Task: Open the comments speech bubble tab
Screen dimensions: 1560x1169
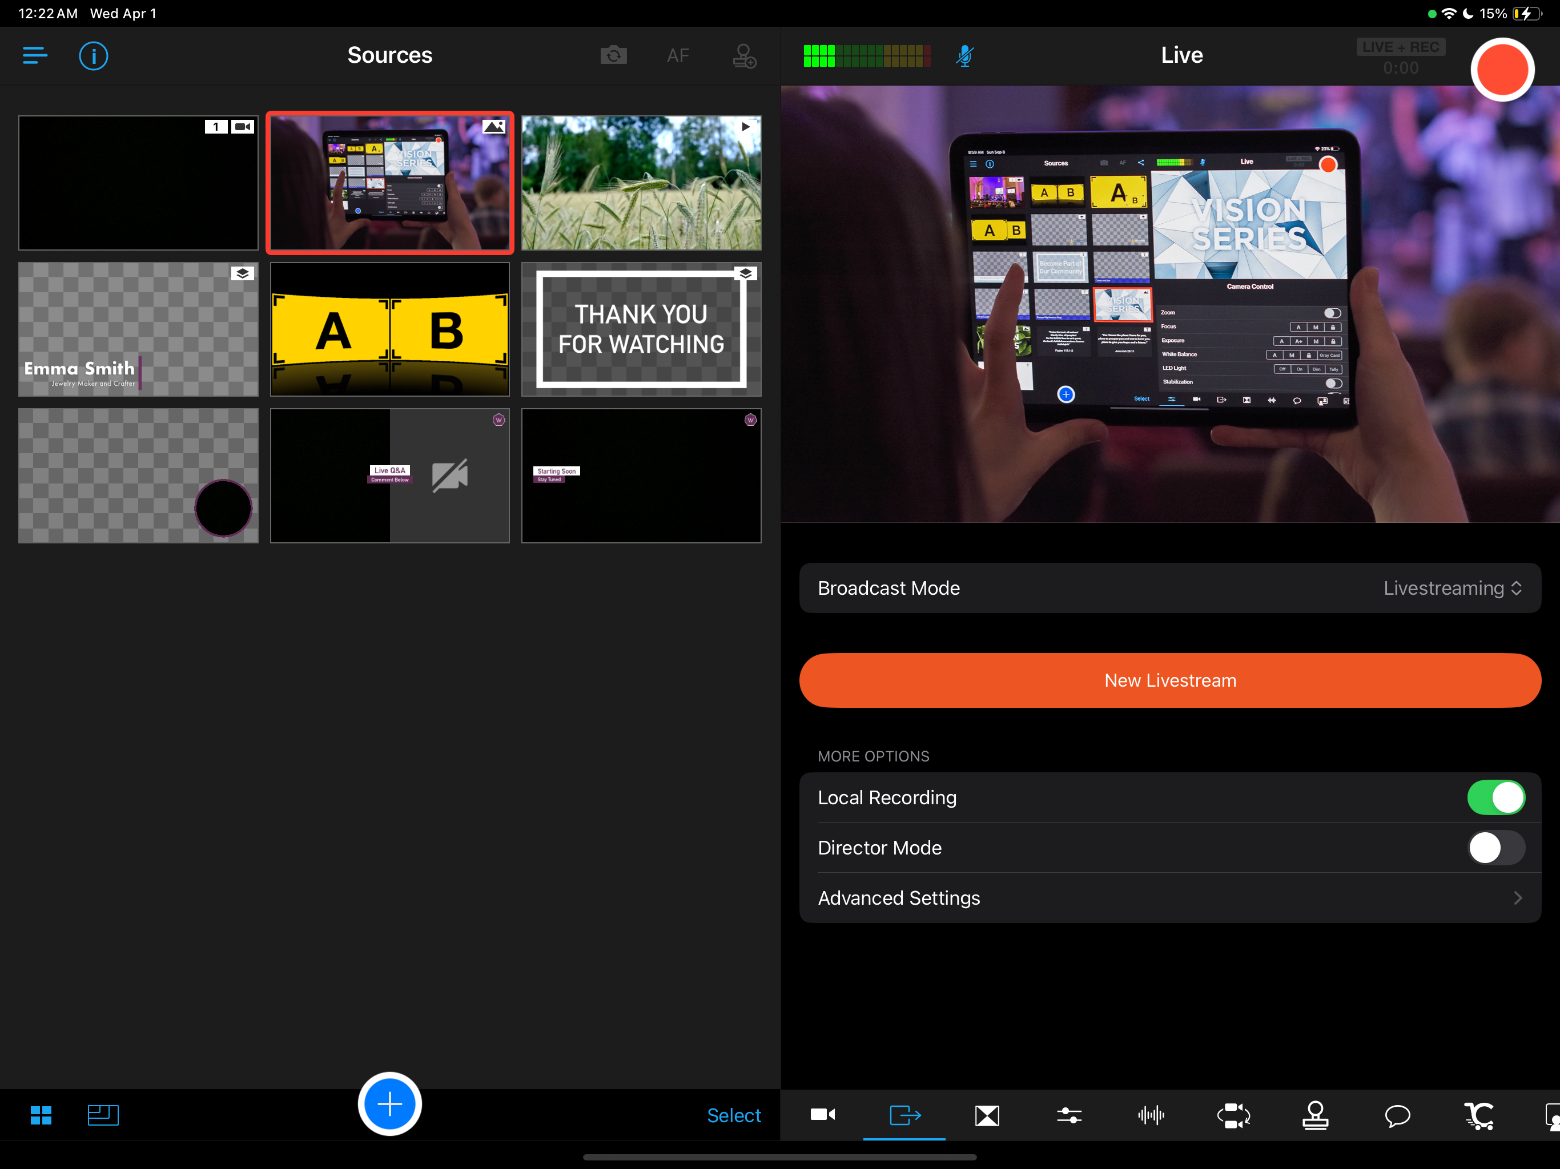Action: (x=1397, y=1115)
